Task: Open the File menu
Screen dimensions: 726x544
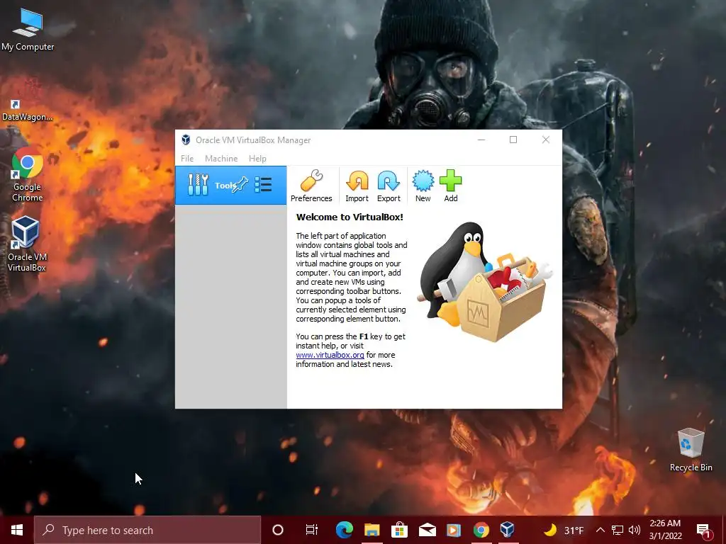Action: tap(187, 158)
